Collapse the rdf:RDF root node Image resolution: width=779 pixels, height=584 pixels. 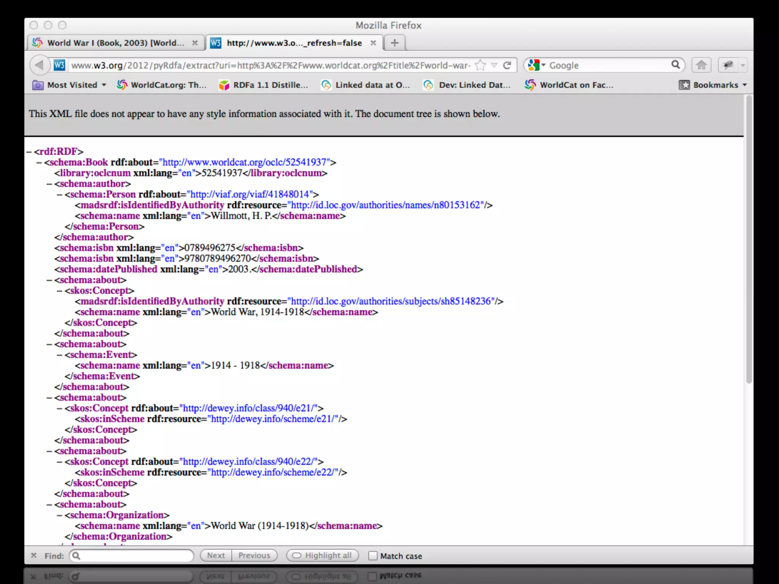point(29,152)
